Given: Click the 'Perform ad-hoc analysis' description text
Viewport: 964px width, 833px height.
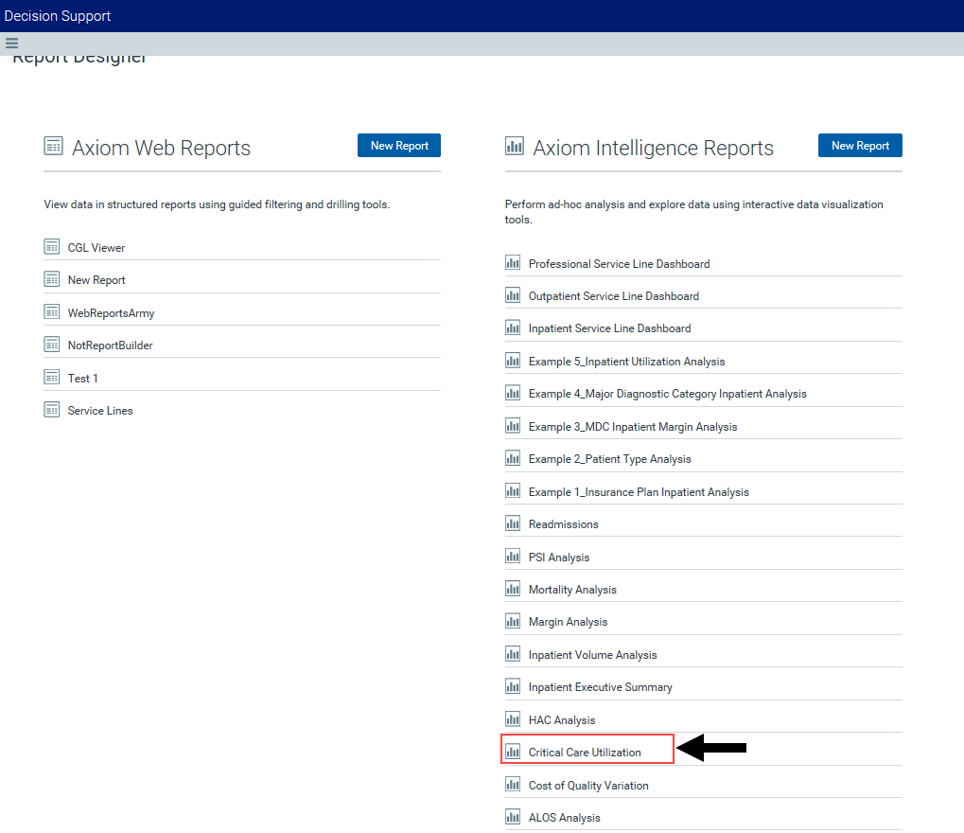Looking at the screenshot, I should click(694, 212).
